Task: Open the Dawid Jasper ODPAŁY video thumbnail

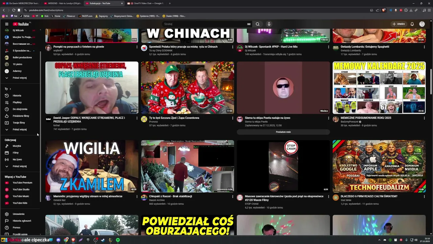Action: coord(92,87)
